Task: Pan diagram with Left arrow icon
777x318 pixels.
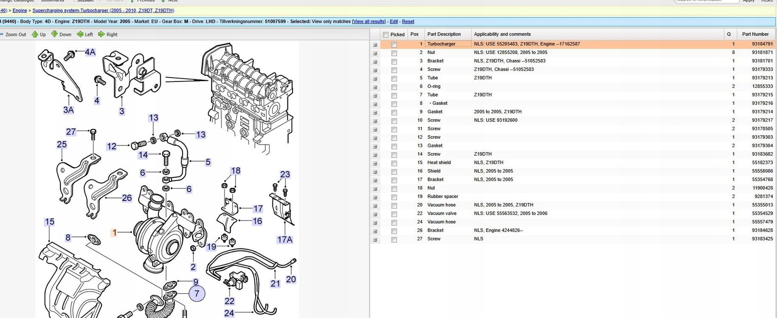Action: click(x=80, y=34)
